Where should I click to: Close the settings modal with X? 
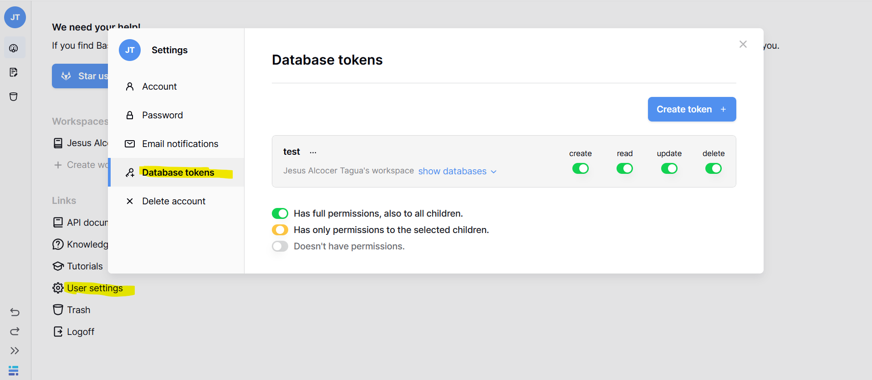[743, 44]
